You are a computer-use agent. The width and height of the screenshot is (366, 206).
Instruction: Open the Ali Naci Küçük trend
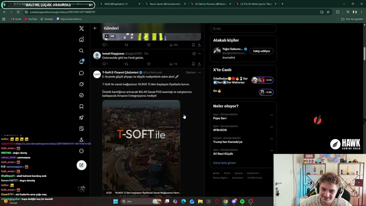[x=223, y=154]
